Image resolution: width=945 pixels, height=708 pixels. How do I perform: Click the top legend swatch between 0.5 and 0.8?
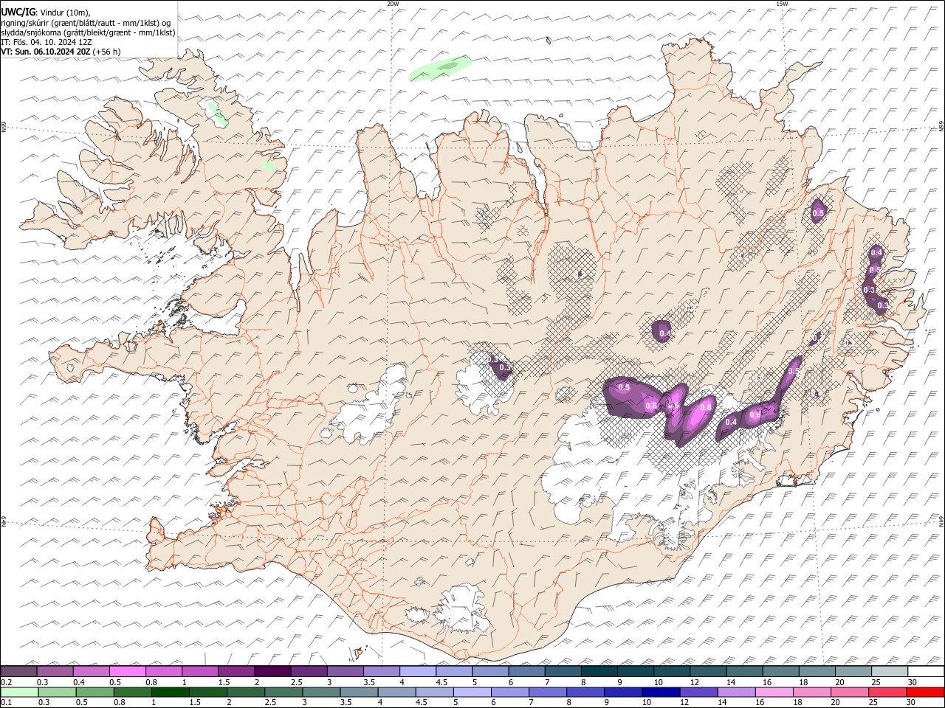[128, 671]
